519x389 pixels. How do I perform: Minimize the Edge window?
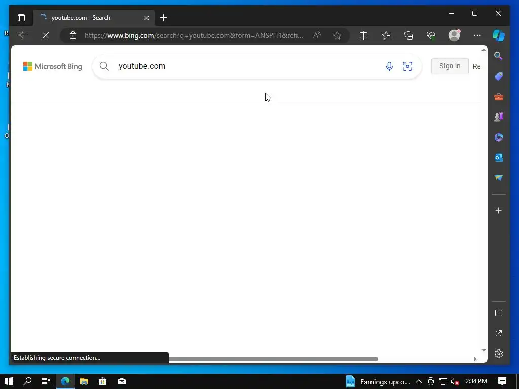(x=452, y=13)
